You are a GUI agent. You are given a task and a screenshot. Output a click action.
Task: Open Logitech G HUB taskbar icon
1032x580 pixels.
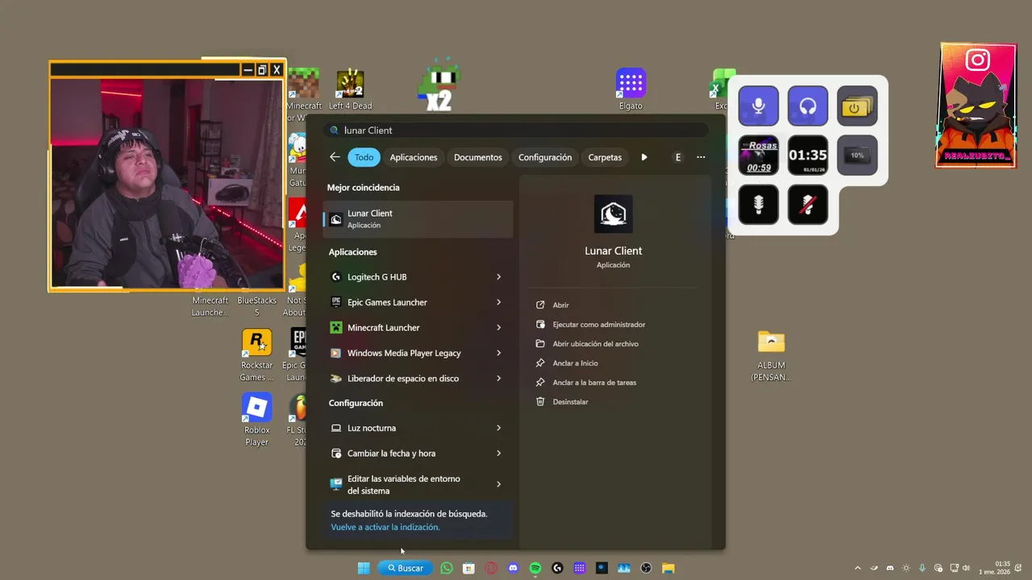tap(557, 568)
